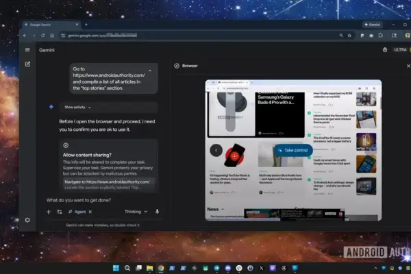Screen dimensions: 411x274
Task: Expand the Show activity dropdown
Action: pos(78,108)
